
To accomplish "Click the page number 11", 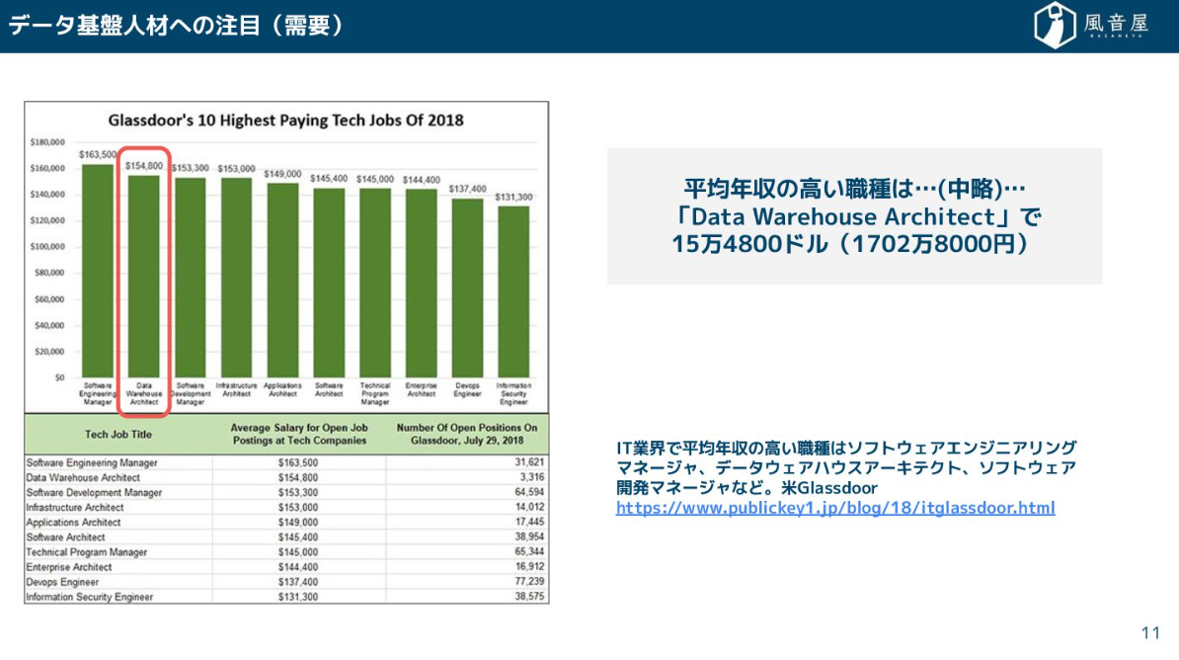I will click(1150, 633).
